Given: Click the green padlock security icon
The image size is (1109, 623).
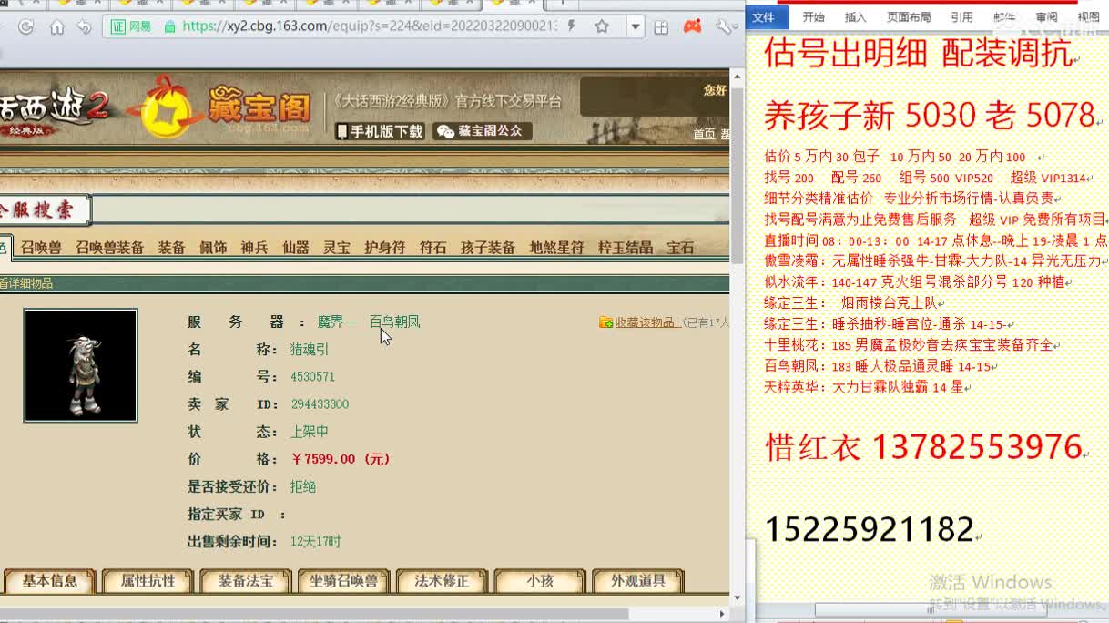Looking at the screenshot, I should click(x=169, y=26).
